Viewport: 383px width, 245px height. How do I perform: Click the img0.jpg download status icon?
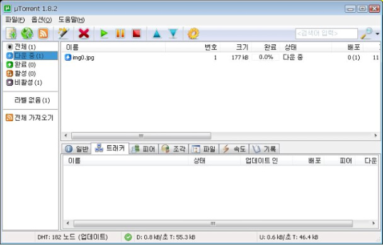68,57
